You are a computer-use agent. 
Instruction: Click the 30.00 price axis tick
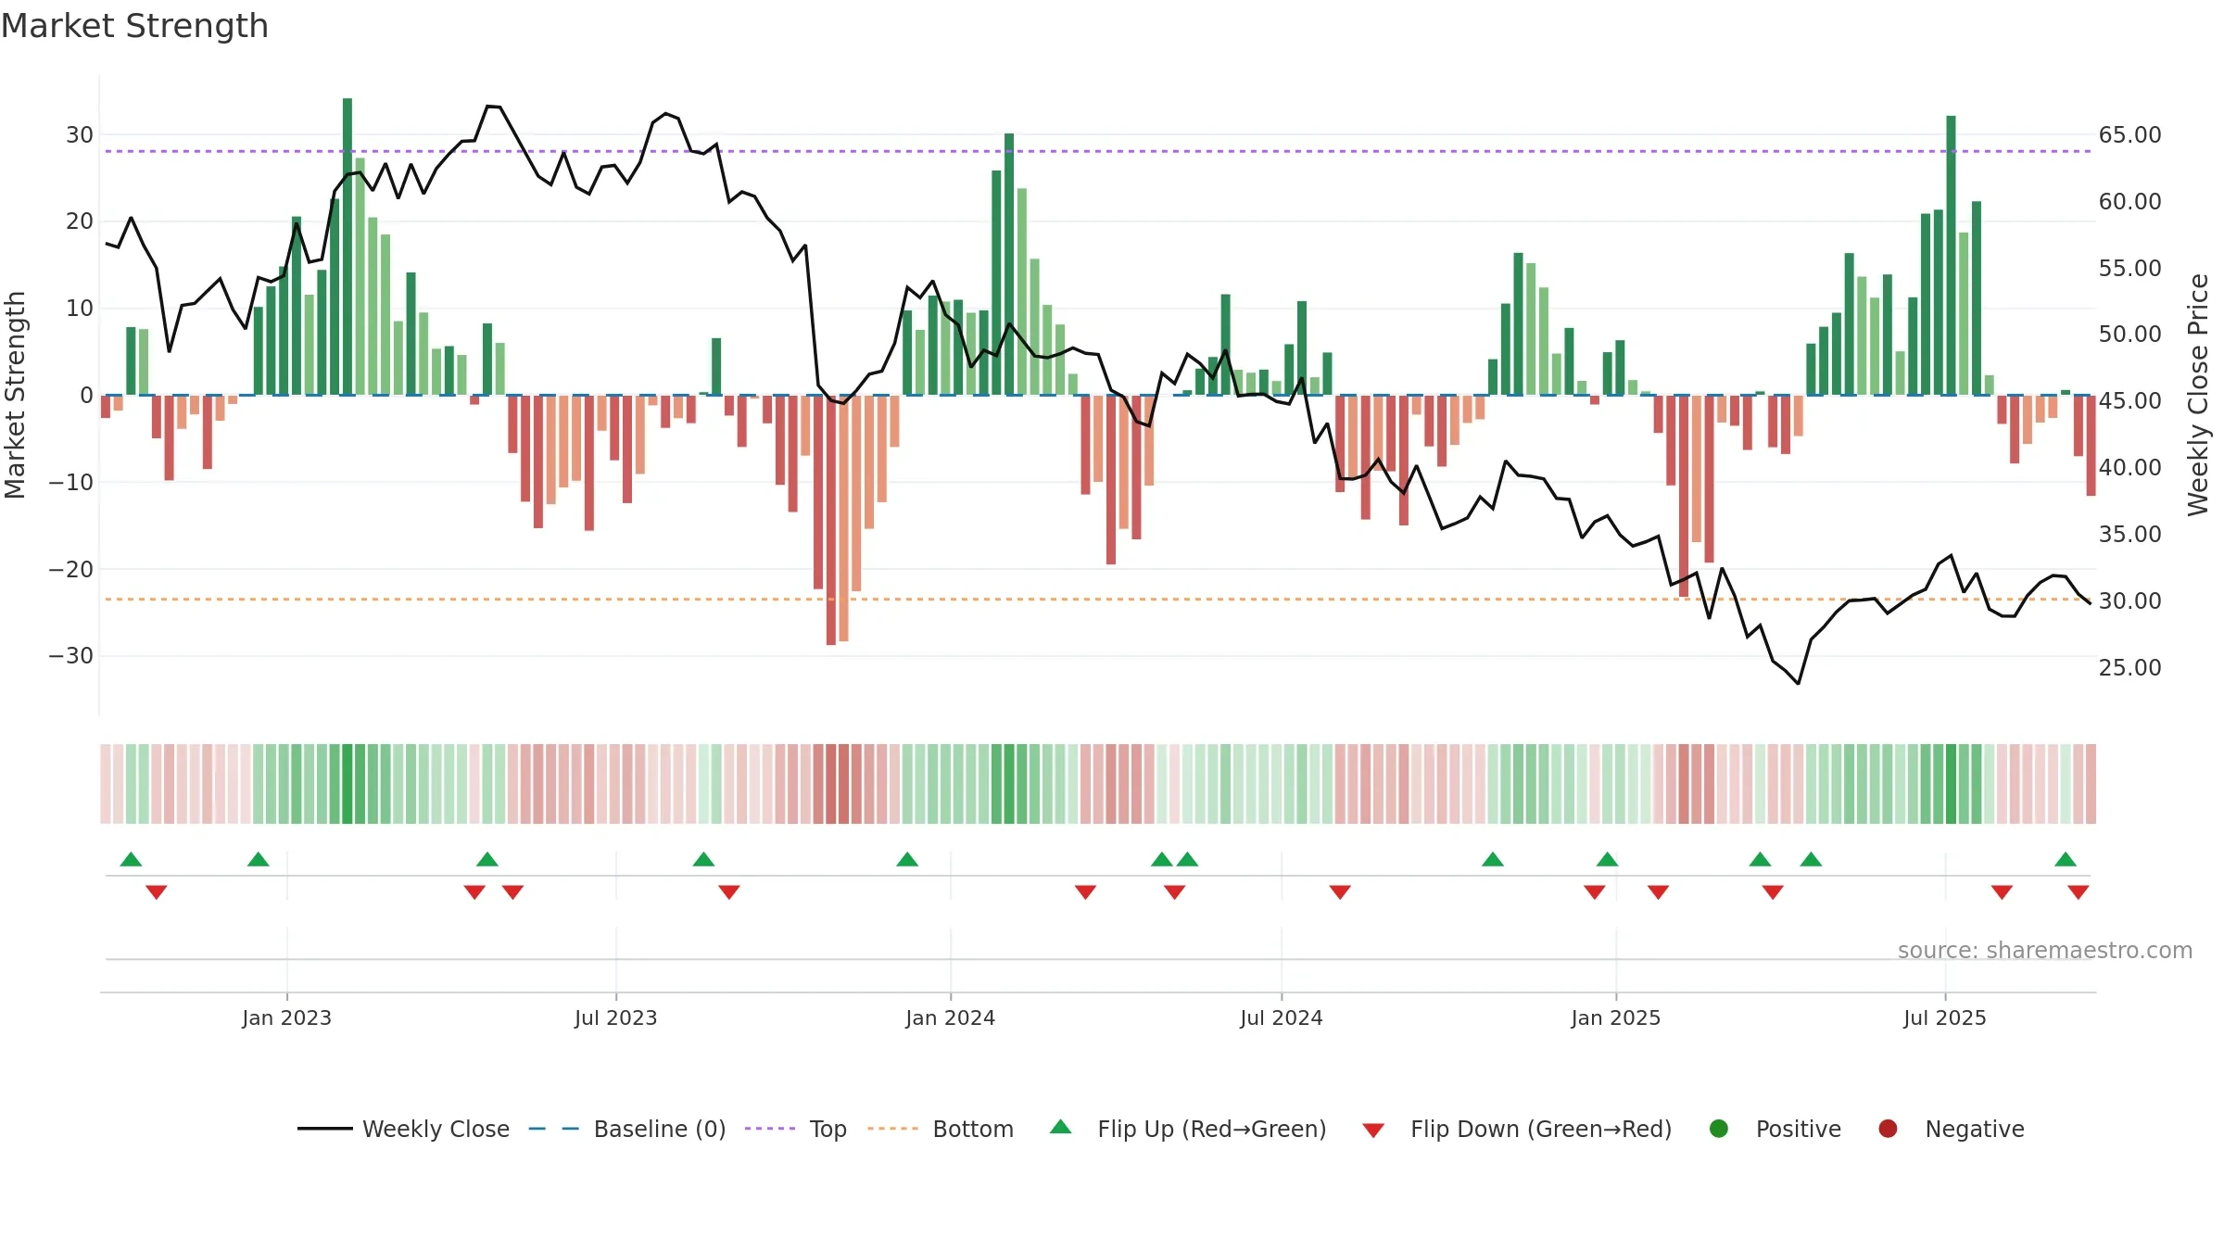pos(2129,600)
